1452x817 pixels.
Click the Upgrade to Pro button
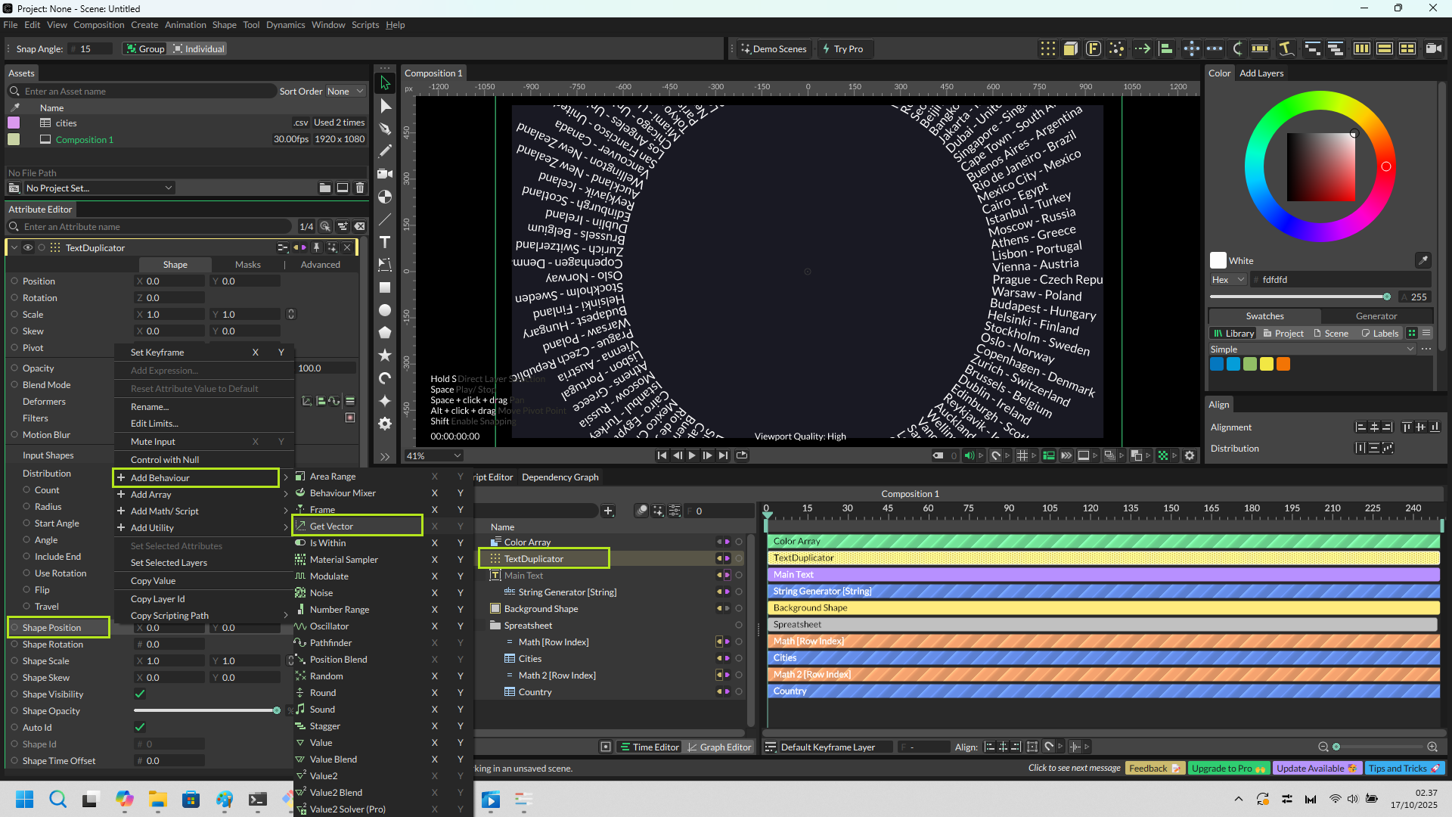1228,768
